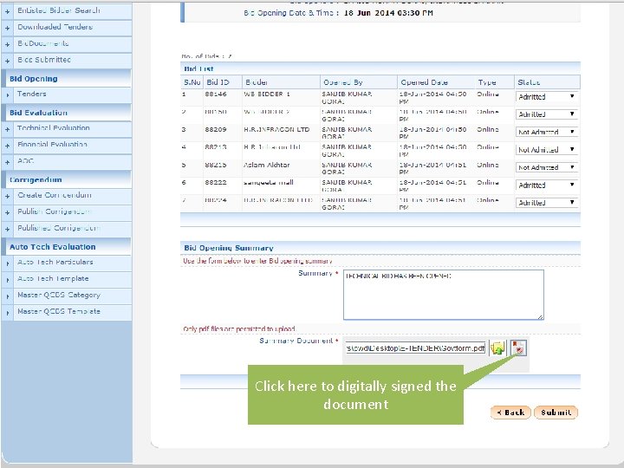Open Create Corrigendum menu item
The width and height of the screenshot is (624, 468).
[55, 195]
